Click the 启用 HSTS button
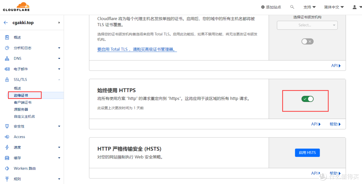 (307, 152)
